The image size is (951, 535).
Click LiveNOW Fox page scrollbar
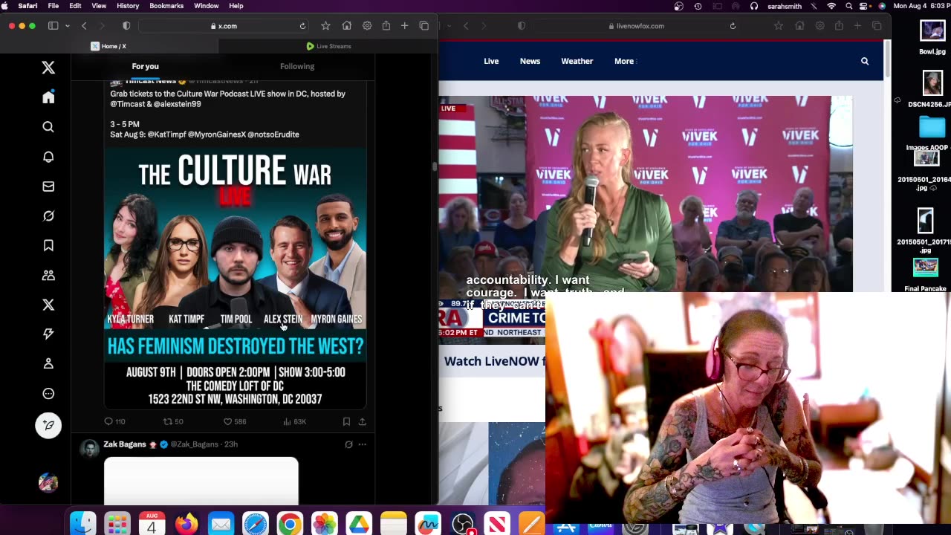pyautogui.click(x=886, y=59)
